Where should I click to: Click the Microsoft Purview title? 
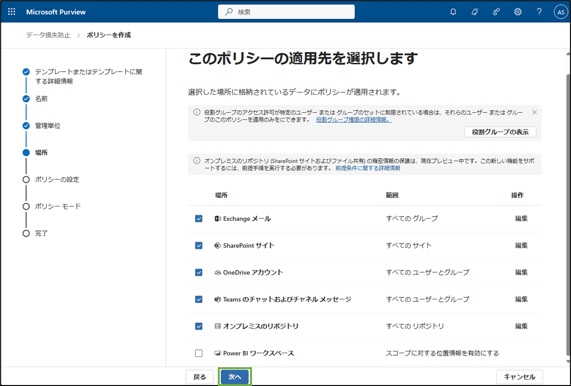point(56,12)
